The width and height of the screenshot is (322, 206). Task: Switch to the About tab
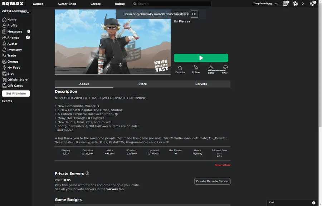click(x=84, y=84)
